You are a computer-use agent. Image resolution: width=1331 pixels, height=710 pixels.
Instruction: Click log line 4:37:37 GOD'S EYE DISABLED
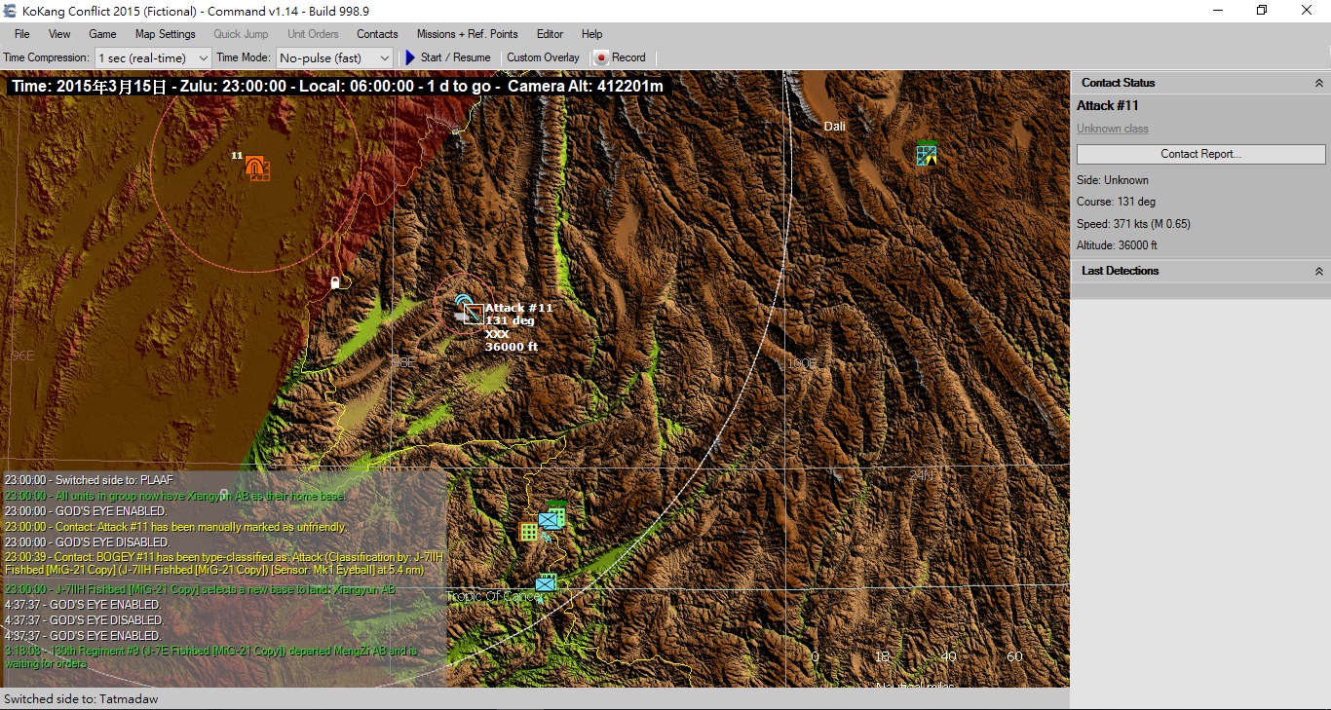83,620
